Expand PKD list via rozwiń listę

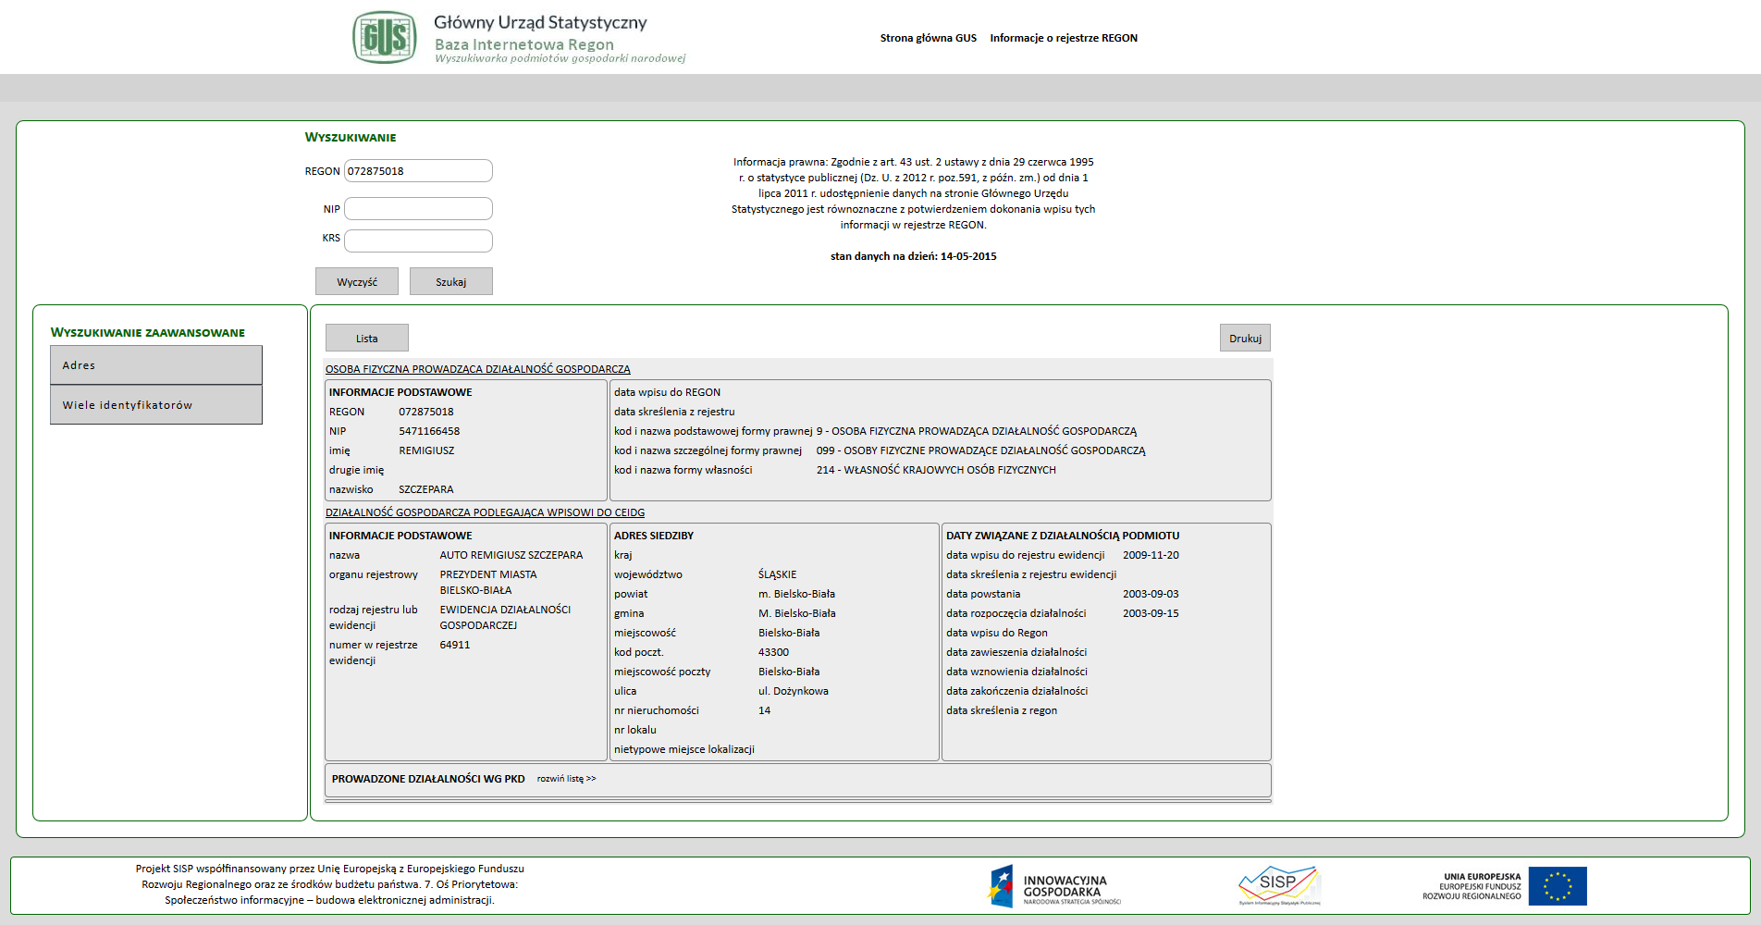point(566,779)
